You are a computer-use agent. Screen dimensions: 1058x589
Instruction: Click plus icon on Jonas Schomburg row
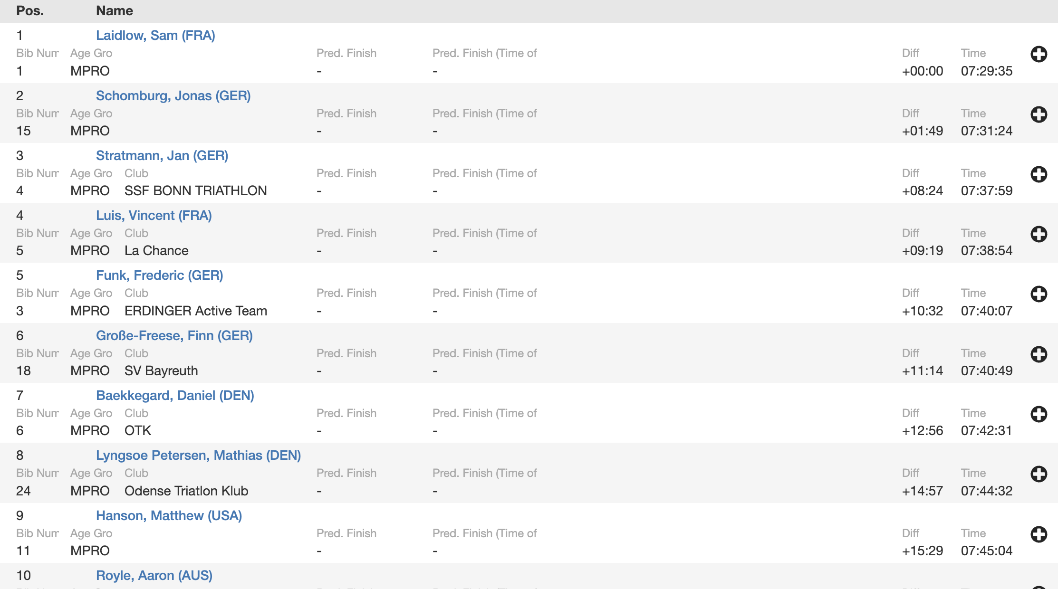click(1039, 114)
